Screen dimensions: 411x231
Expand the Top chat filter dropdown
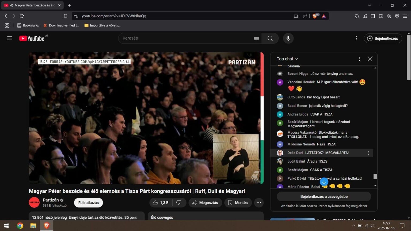pyautogui.click(x=287, y=59)
